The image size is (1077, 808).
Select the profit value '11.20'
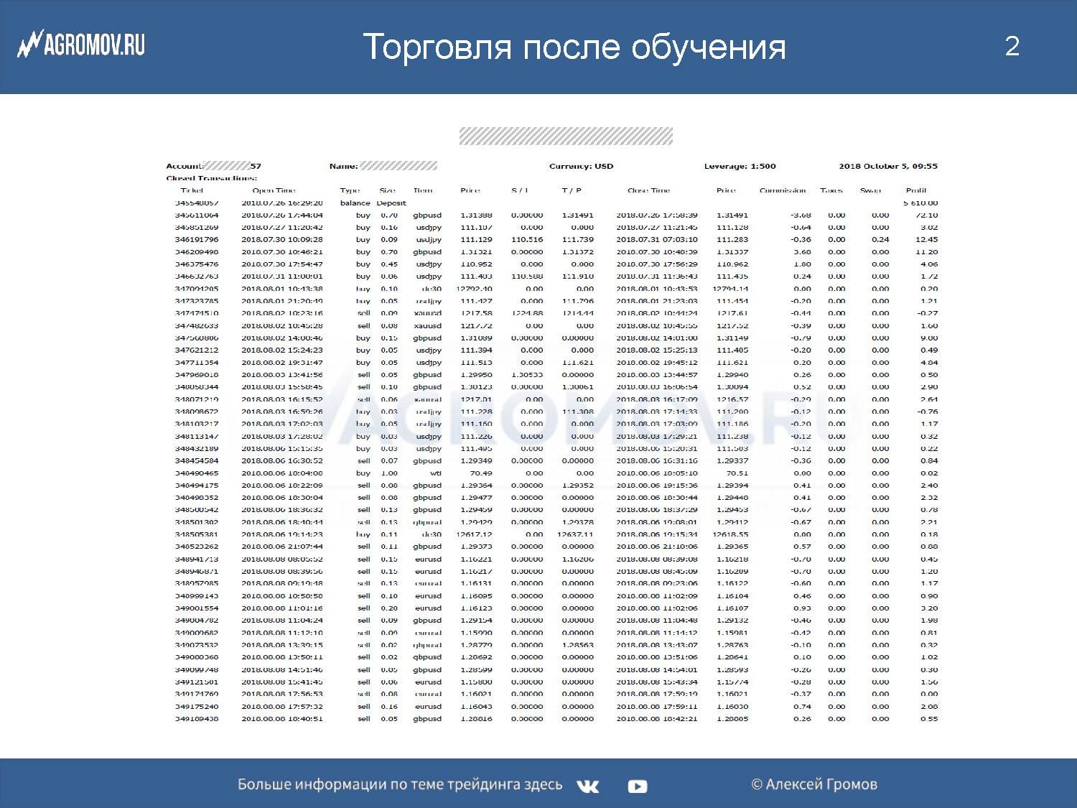pyautogui.click(x=927, y=251)
